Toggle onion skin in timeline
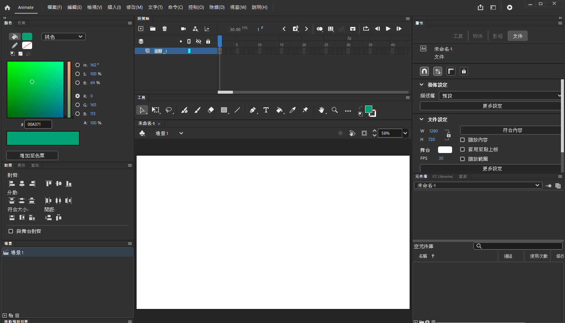This screenshot has width=565, height=323. (x=320, y=29)
